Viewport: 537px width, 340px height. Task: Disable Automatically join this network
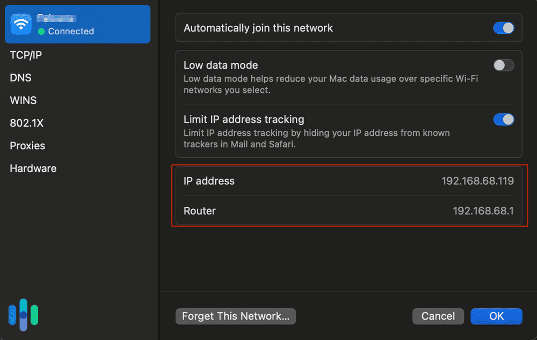504,27
